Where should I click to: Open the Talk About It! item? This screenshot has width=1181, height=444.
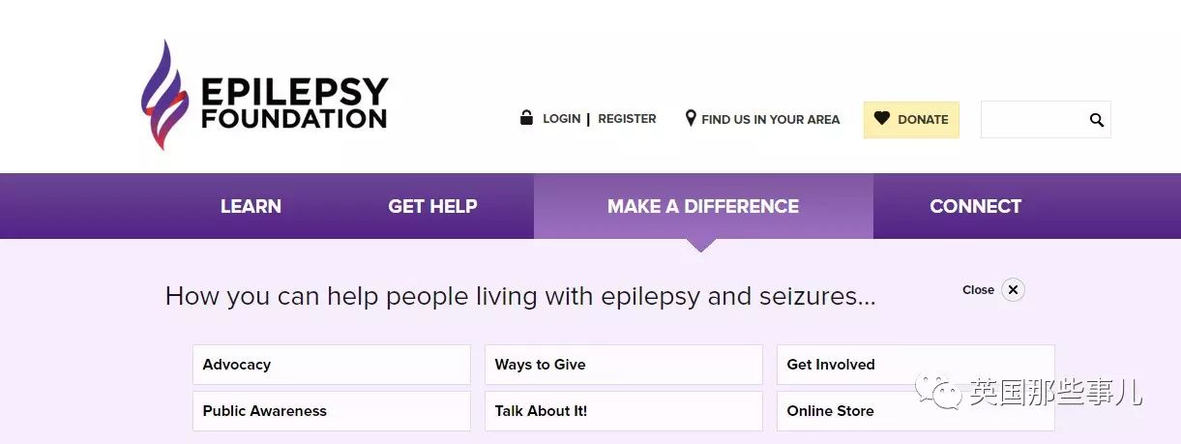pyautogui.click(x=624, y=411)
